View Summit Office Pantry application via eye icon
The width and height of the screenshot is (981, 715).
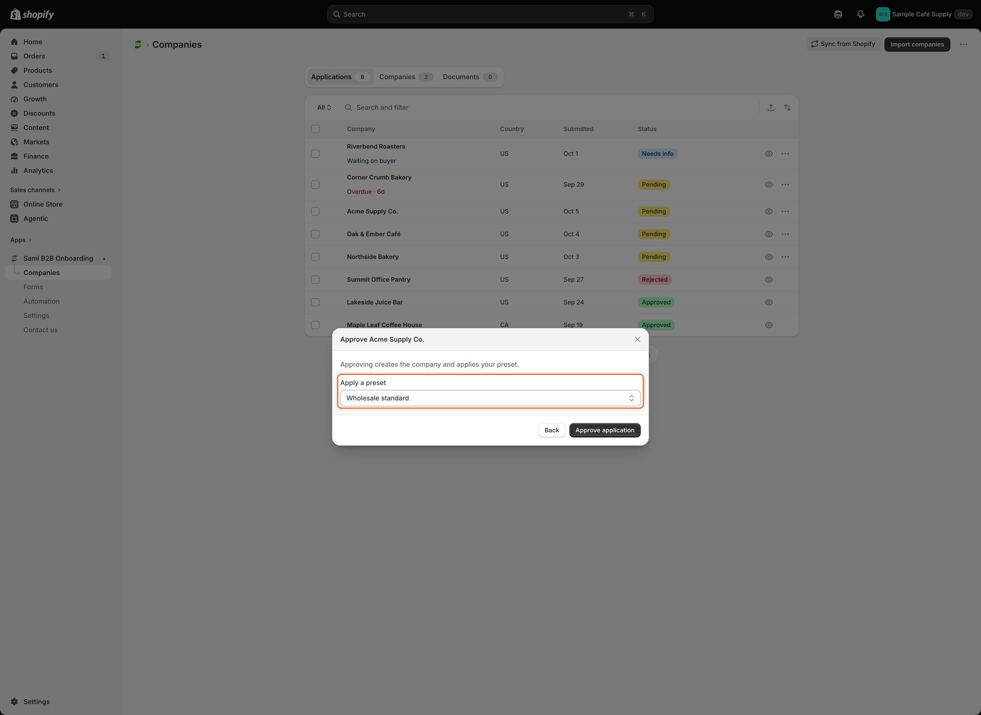(769, 279)
